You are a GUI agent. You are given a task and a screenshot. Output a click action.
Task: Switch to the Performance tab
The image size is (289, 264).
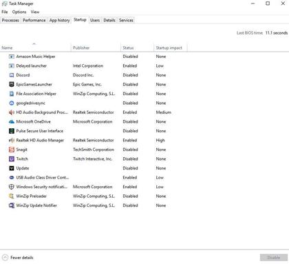tap(34, 20)
